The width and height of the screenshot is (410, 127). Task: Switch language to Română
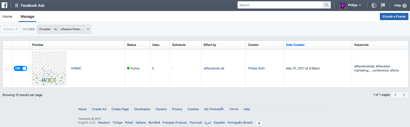tap(154, 123)
